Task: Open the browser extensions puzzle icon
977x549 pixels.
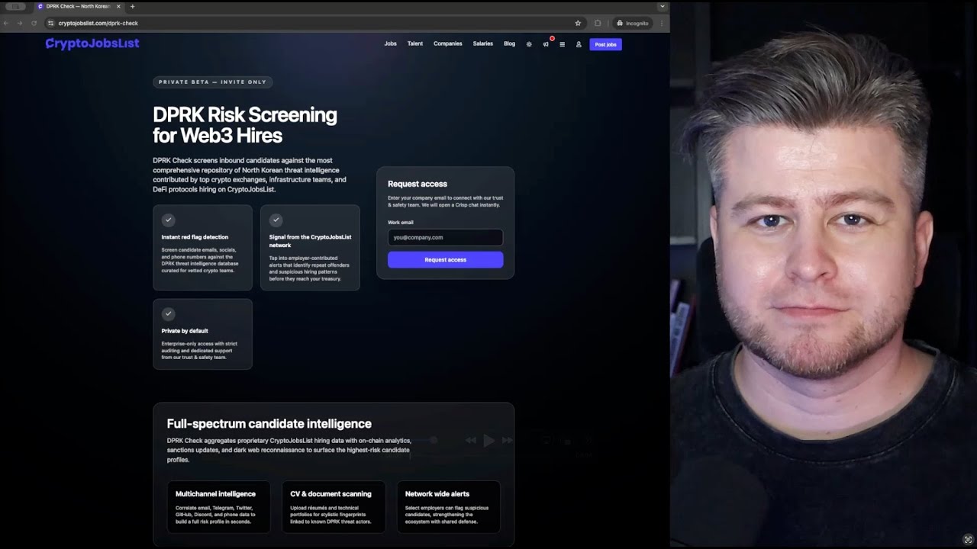Action: [x=598, y=23]
